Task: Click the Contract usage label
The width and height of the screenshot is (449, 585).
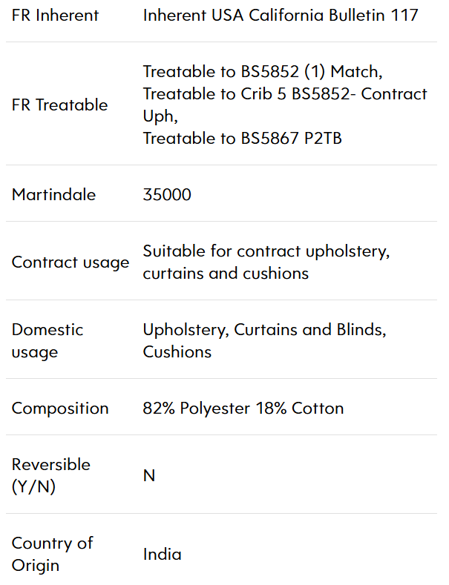Action: (x=71, y=262)
